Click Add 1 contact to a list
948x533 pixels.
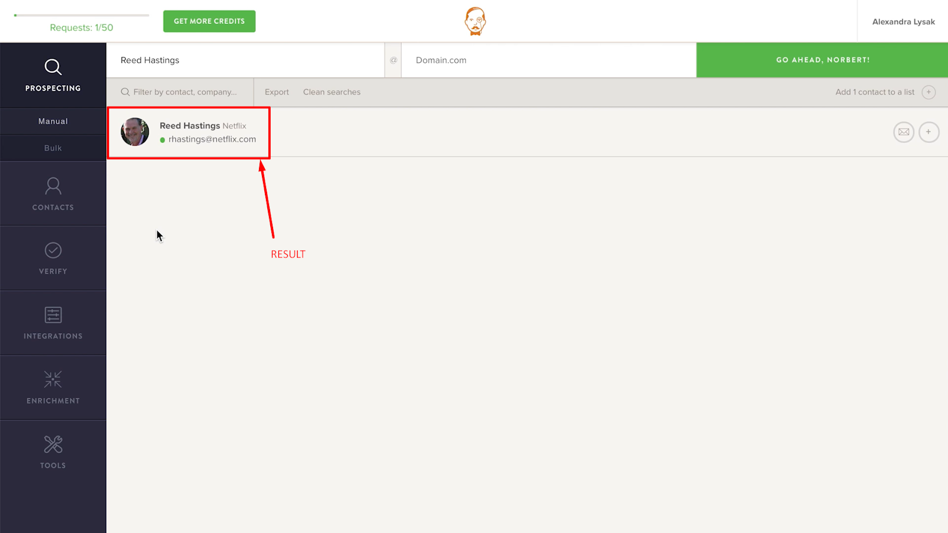(x=875, y=92)
